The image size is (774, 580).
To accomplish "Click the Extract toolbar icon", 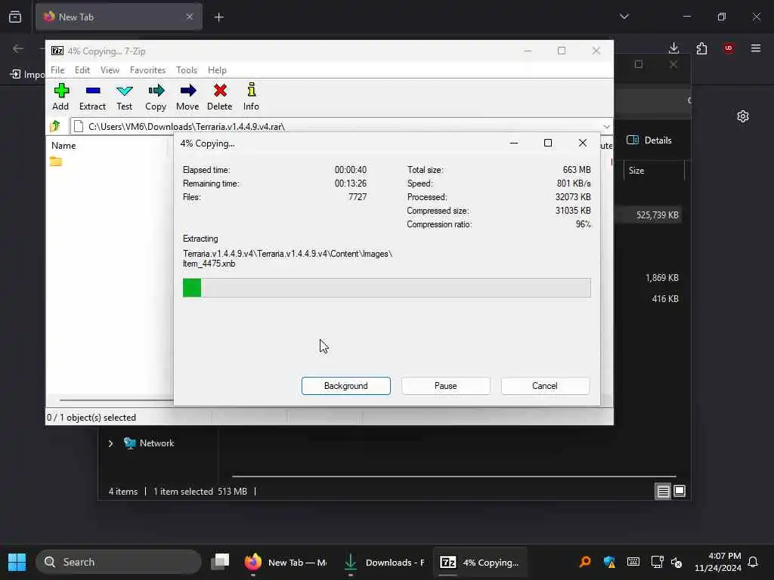I will 93,97.
